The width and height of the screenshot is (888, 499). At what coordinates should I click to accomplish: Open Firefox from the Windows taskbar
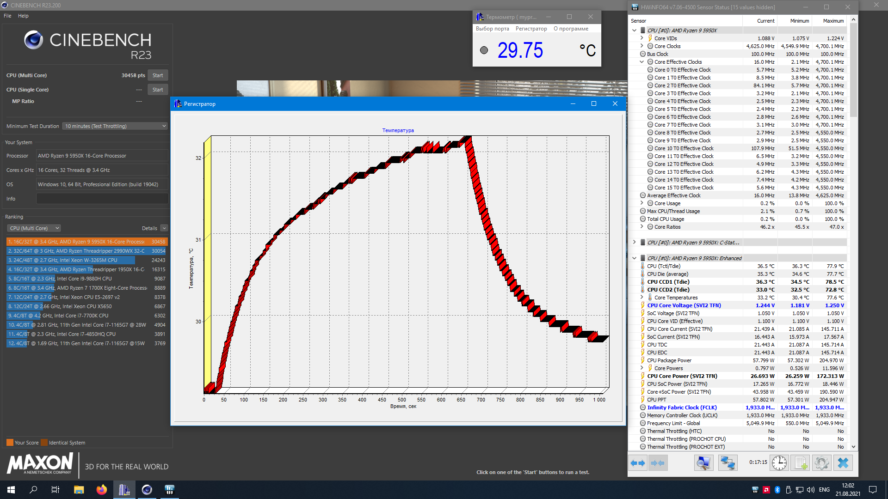pos(101,490)
